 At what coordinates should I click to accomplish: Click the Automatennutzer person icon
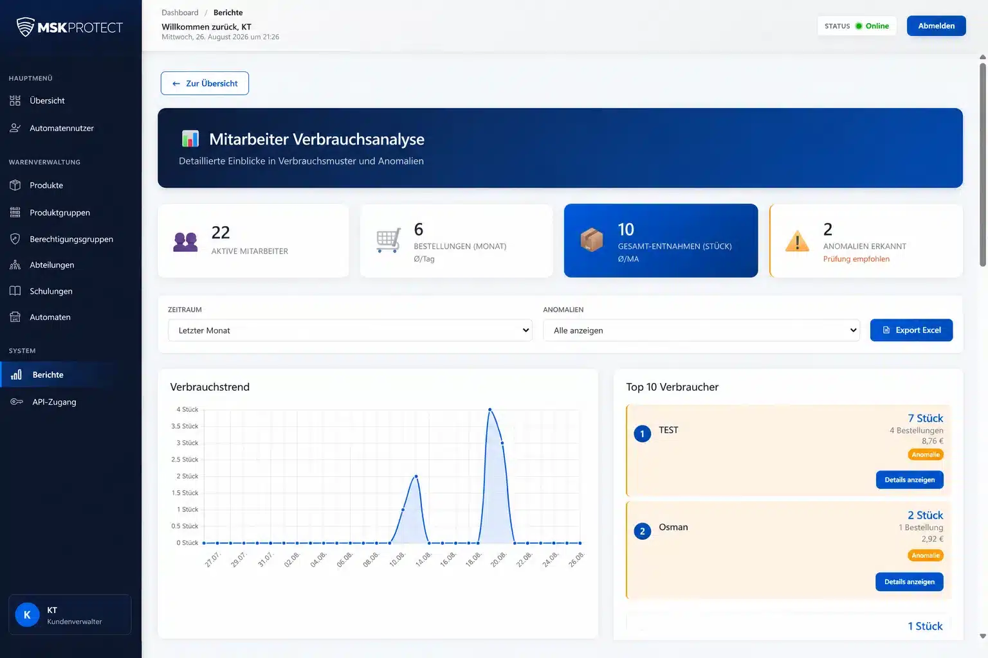pyautogui.click(x=15, y=128)
